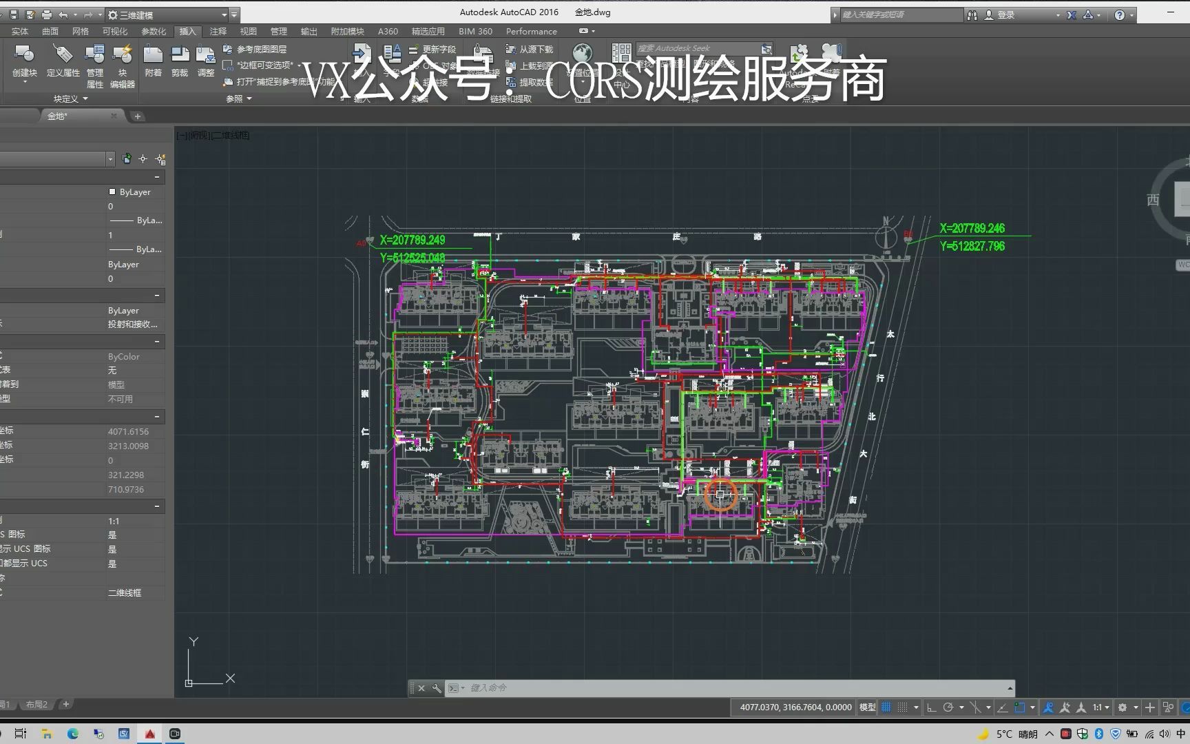Image resolution: width=1190 pixels, height=744 pixels.
Task: Switch to the 输出 ribbon tab
Action: click(x=309, y=31)
